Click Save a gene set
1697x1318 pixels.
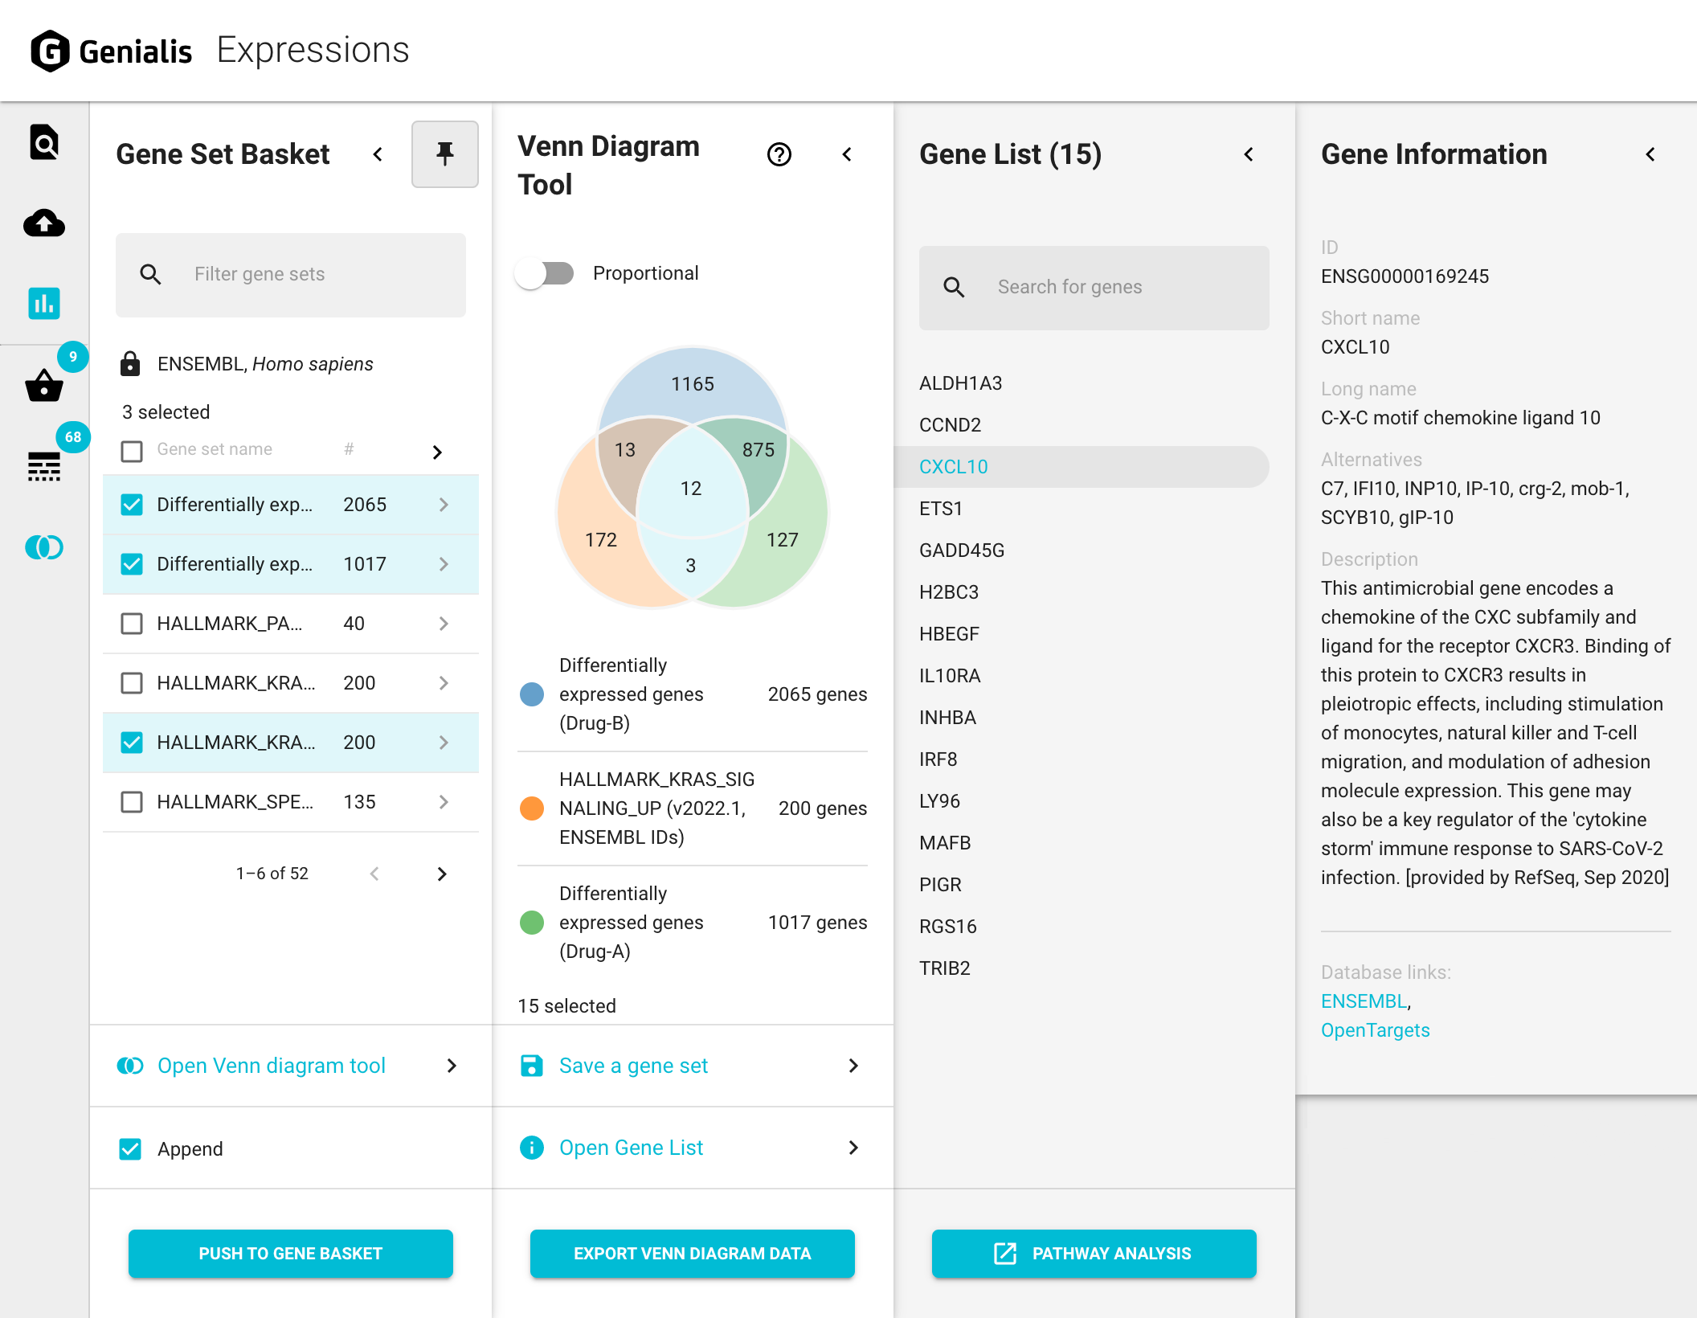pos(633,1066)
